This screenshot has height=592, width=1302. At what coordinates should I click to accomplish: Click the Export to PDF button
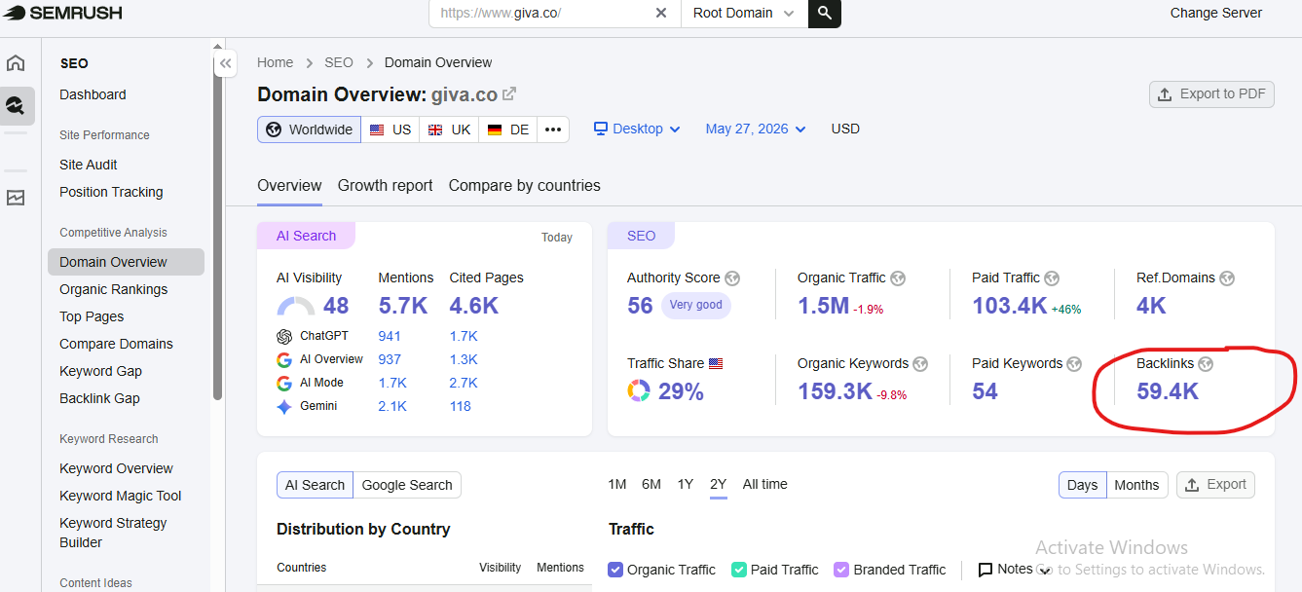(1211, 94)
